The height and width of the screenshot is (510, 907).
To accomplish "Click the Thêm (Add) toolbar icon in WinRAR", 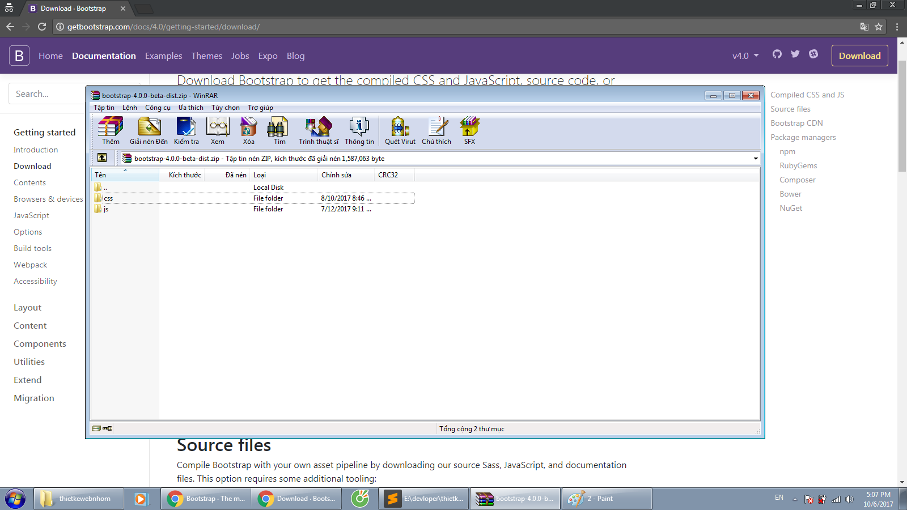I will coord(111,130).
